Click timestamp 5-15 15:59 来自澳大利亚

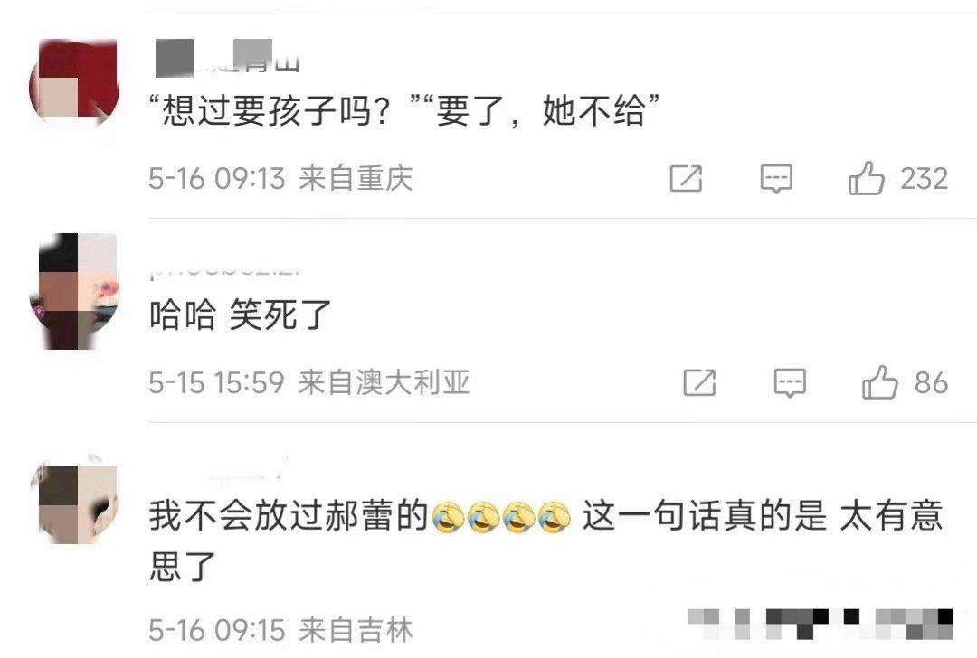click(x=309, y=383)
